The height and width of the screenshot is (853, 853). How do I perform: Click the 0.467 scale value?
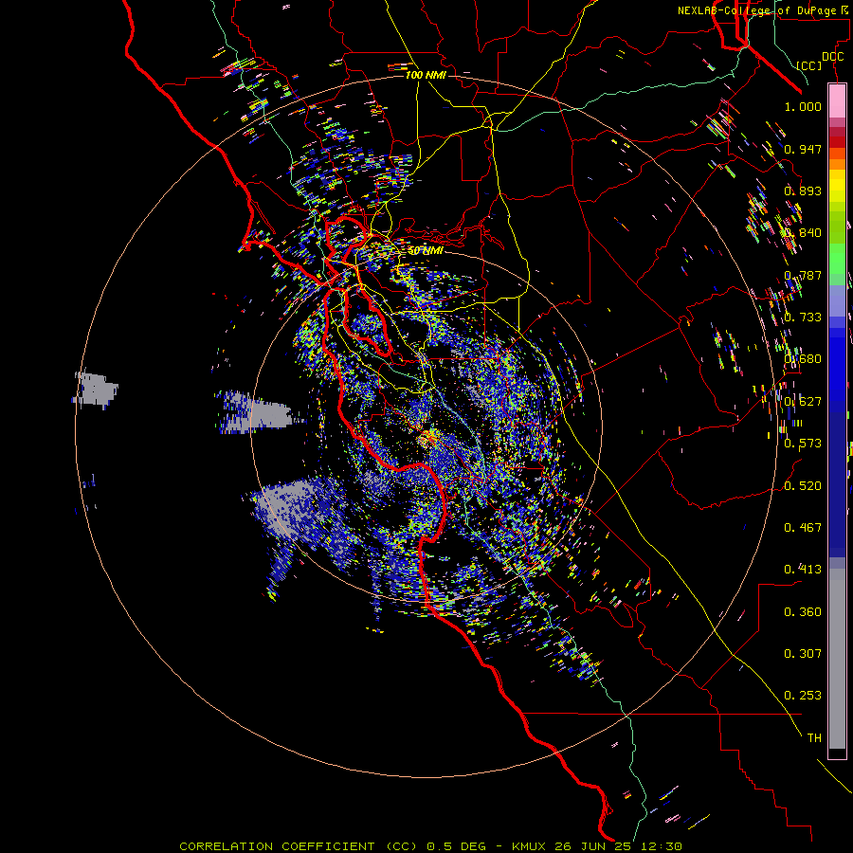tap(803, 527)
